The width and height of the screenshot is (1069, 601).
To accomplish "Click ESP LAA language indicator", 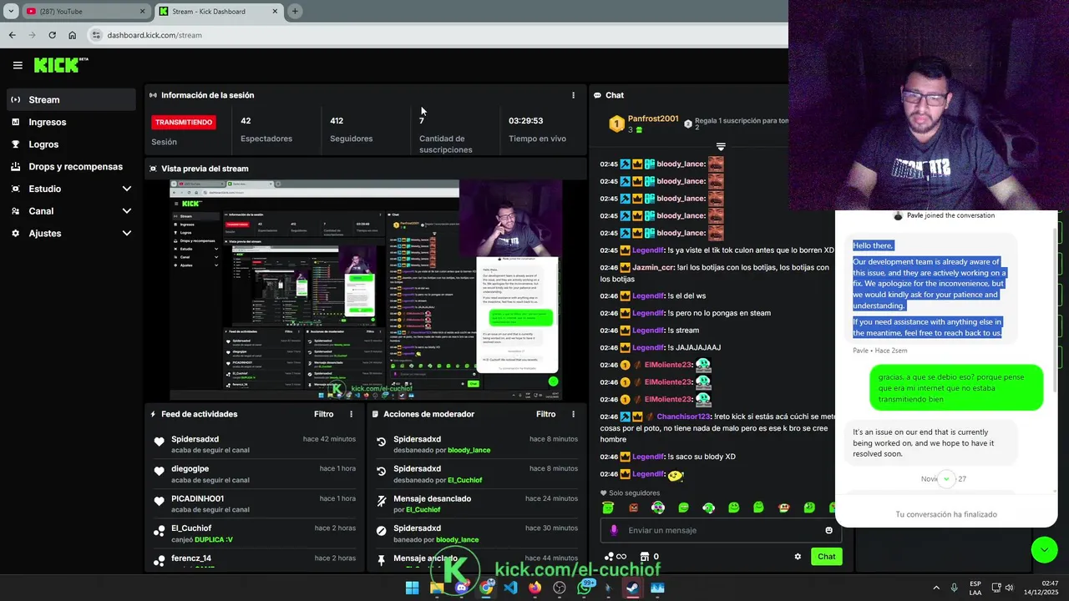I will pos(975,588).
